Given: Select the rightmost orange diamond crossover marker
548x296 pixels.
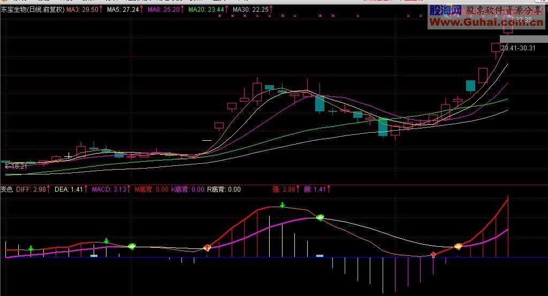Looking at the screenshot, I should tap(458, 246).
